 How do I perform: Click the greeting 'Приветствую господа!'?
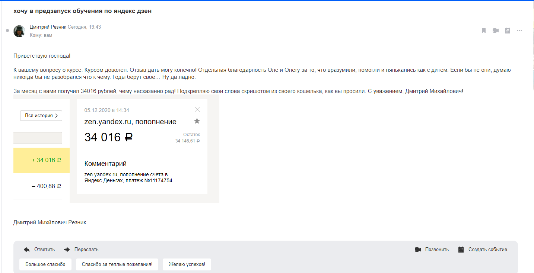coord(42,56)
